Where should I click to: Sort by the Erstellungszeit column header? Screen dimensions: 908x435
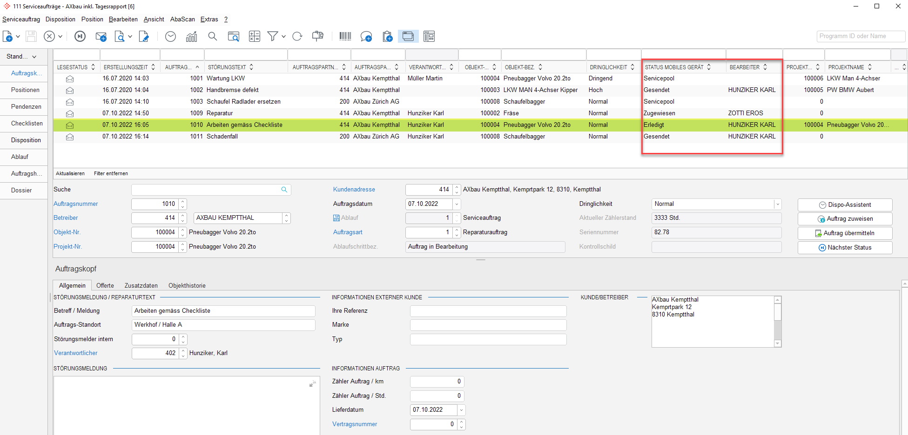pyautogui.click(x=129, y=67)
